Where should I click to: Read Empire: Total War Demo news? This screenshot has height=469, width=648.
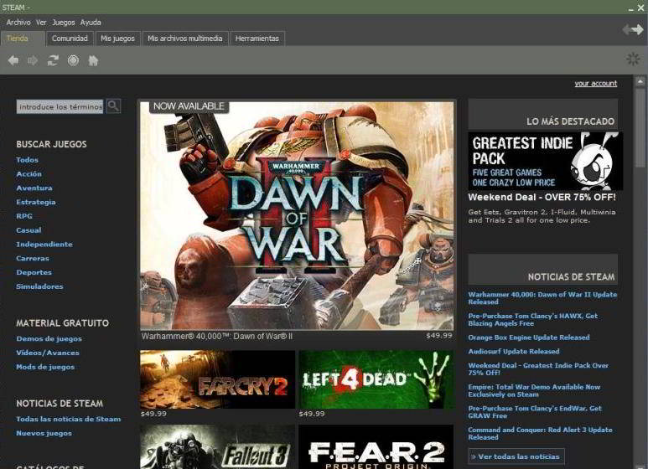pyautogui.click(x=534, y=390)
